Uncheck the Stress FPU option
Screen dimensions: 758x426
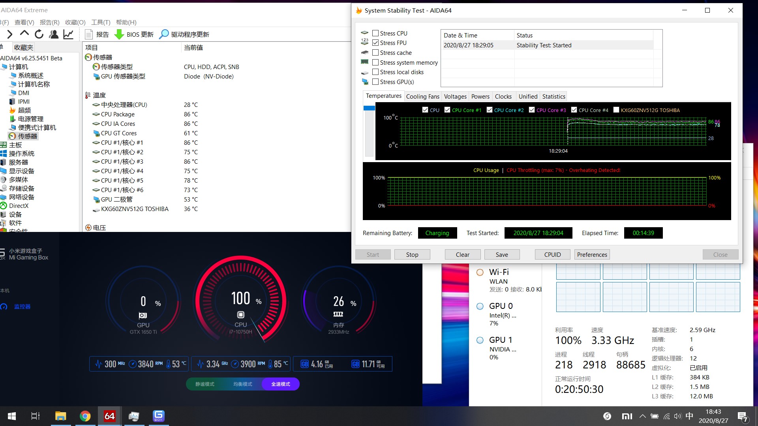click(375, 43)
